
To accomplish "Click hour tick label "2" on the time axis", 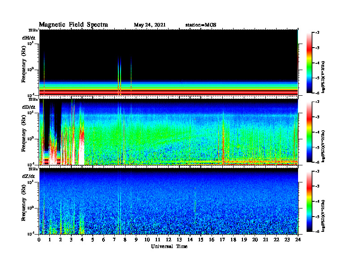I will [61, 240].
